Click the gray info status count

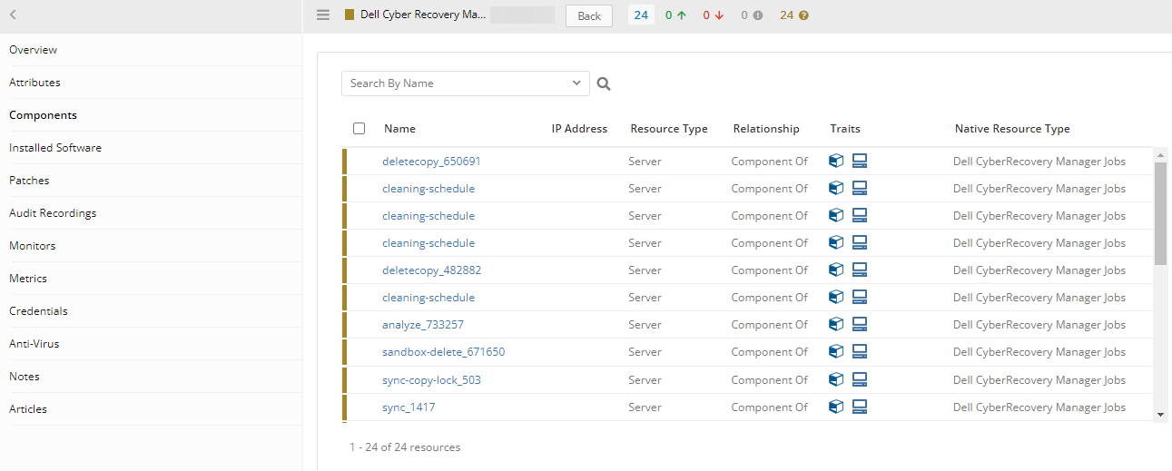(750, 15)
